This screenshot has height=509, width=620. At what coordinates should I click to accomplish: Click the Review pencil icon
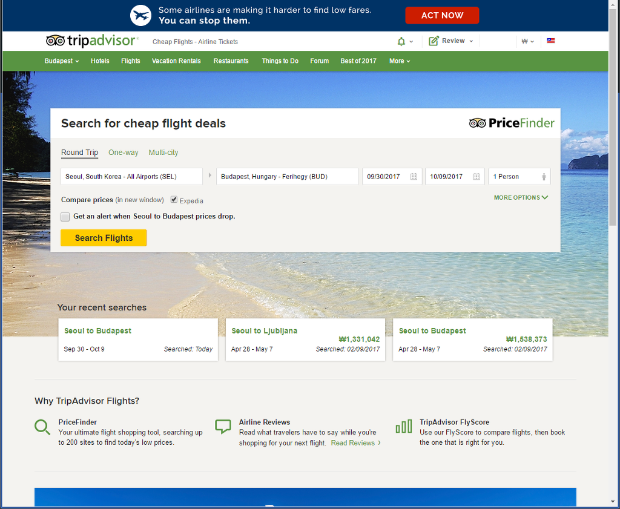(x=434, y=41)
